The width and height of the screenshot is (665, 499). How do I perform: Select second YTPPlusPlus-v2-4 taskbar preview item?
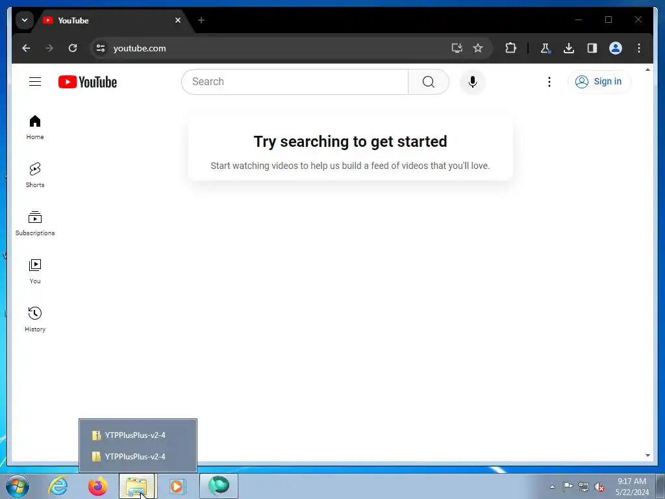coord(138,457)
